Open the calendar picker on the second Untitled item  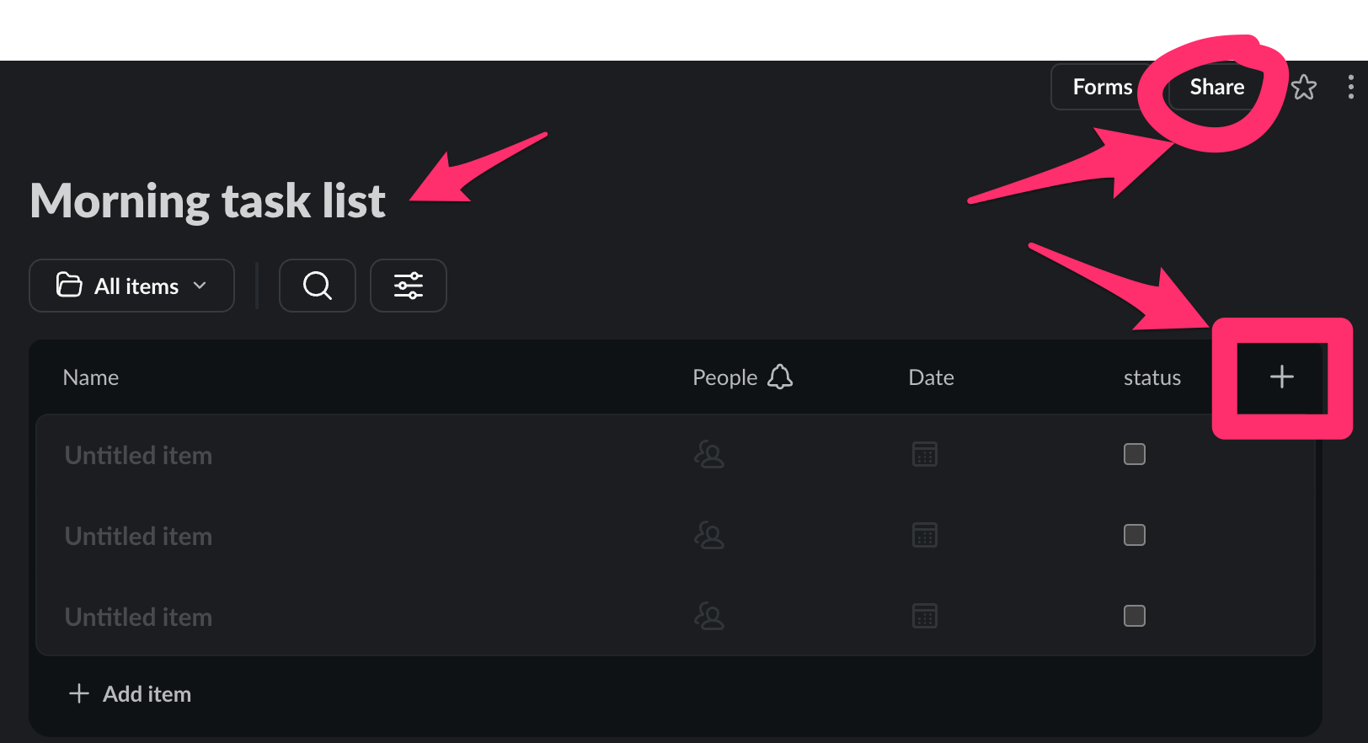924,535
